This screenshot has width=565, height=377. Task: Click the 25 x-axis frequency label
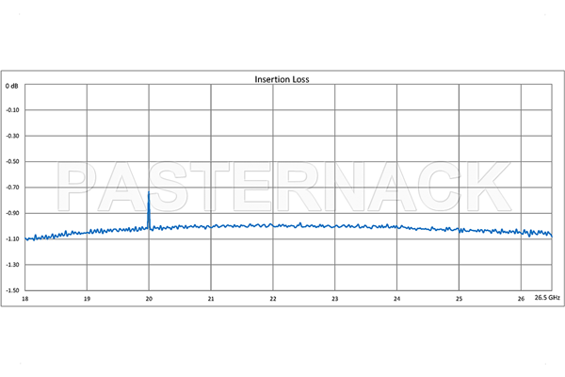tap(459, 299)
